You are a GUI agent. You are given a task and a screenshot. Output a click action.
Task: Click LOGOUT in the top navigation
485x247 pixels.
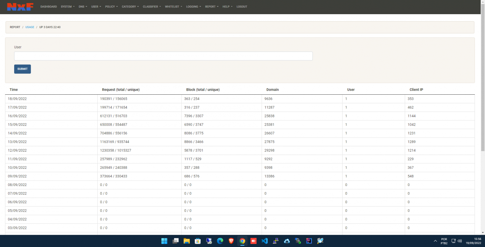(x=242, y=7)
